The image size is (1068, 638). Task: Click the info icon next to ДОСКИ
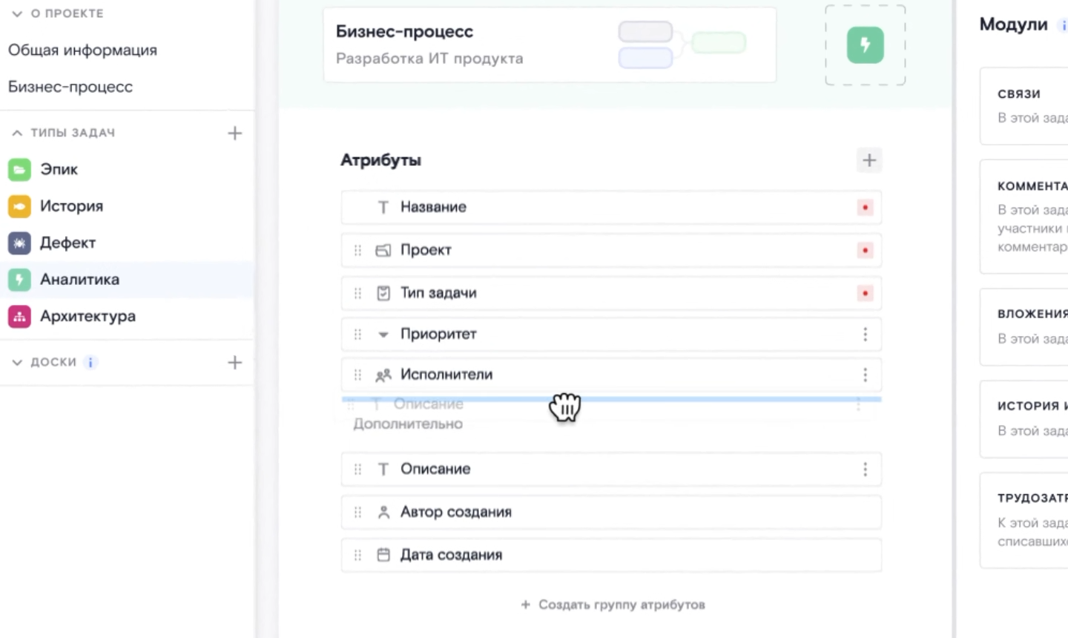click(90, 362)
